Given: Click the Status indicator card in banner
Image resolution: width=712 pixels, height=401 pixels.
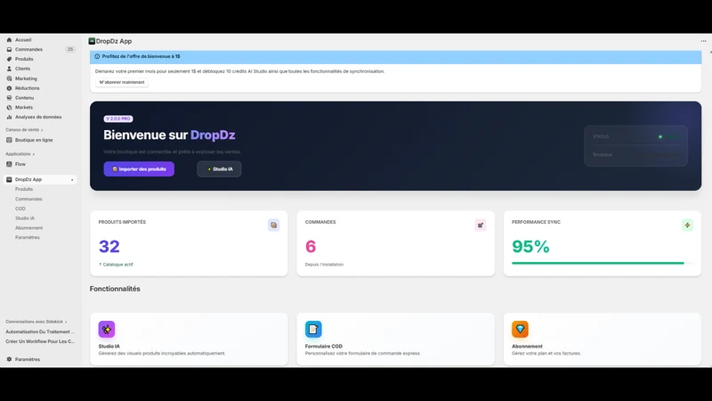Looking at the screenshot, I should (x=635, y=145).
